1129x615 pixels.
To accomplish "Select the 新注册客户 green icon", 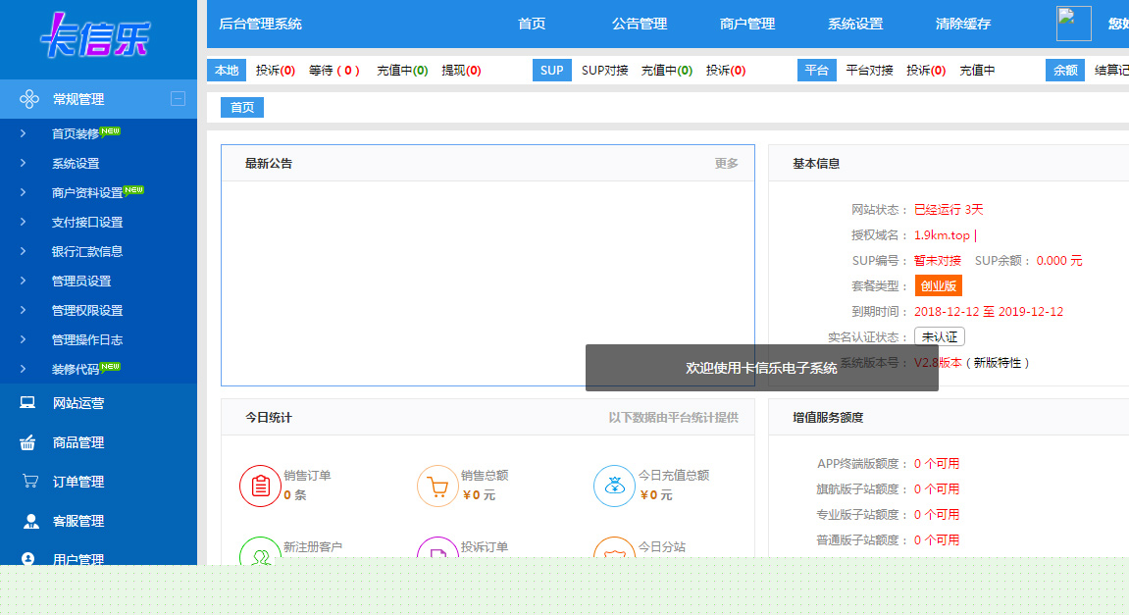I will pos(259,553).
